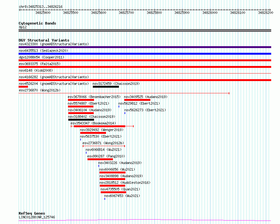
Task: Select the blue nsv5637530 tick marker
Action: tap(81, 139)
